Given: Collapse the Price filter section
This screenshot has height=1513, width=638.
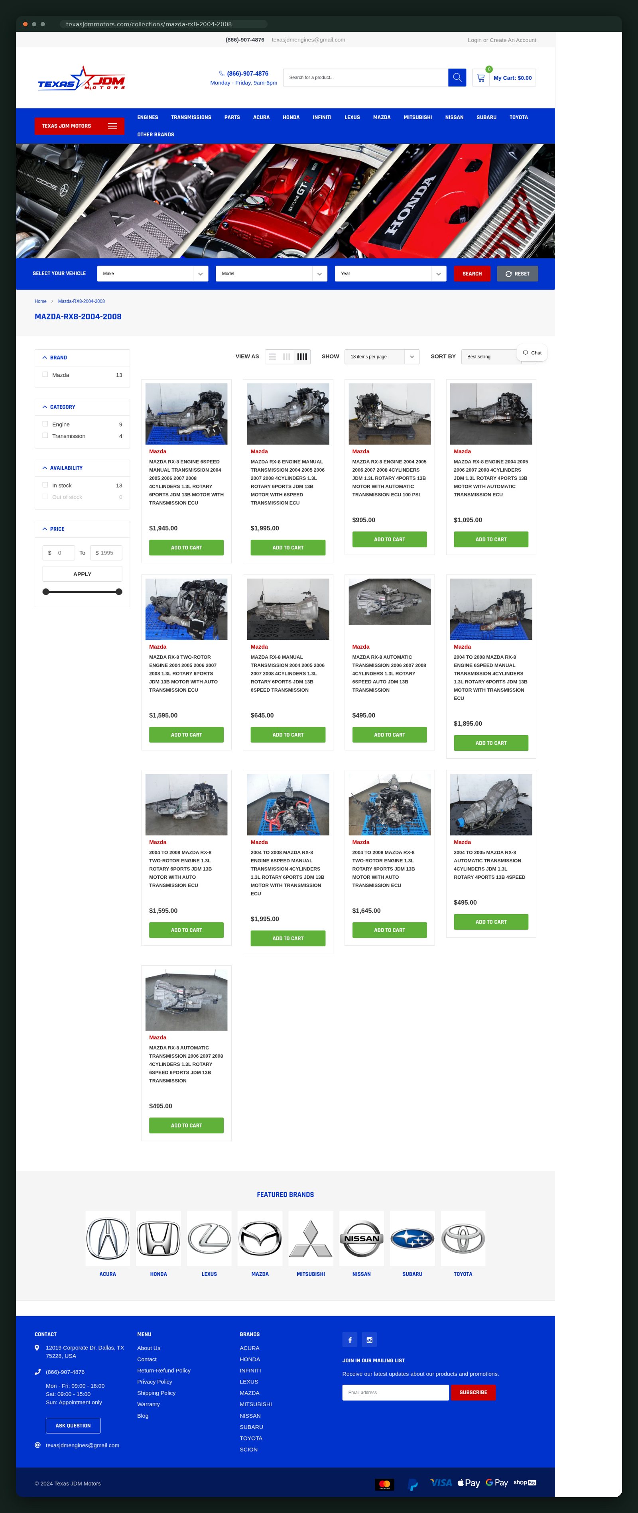Looking at the screenshot, I should point(82,529).
